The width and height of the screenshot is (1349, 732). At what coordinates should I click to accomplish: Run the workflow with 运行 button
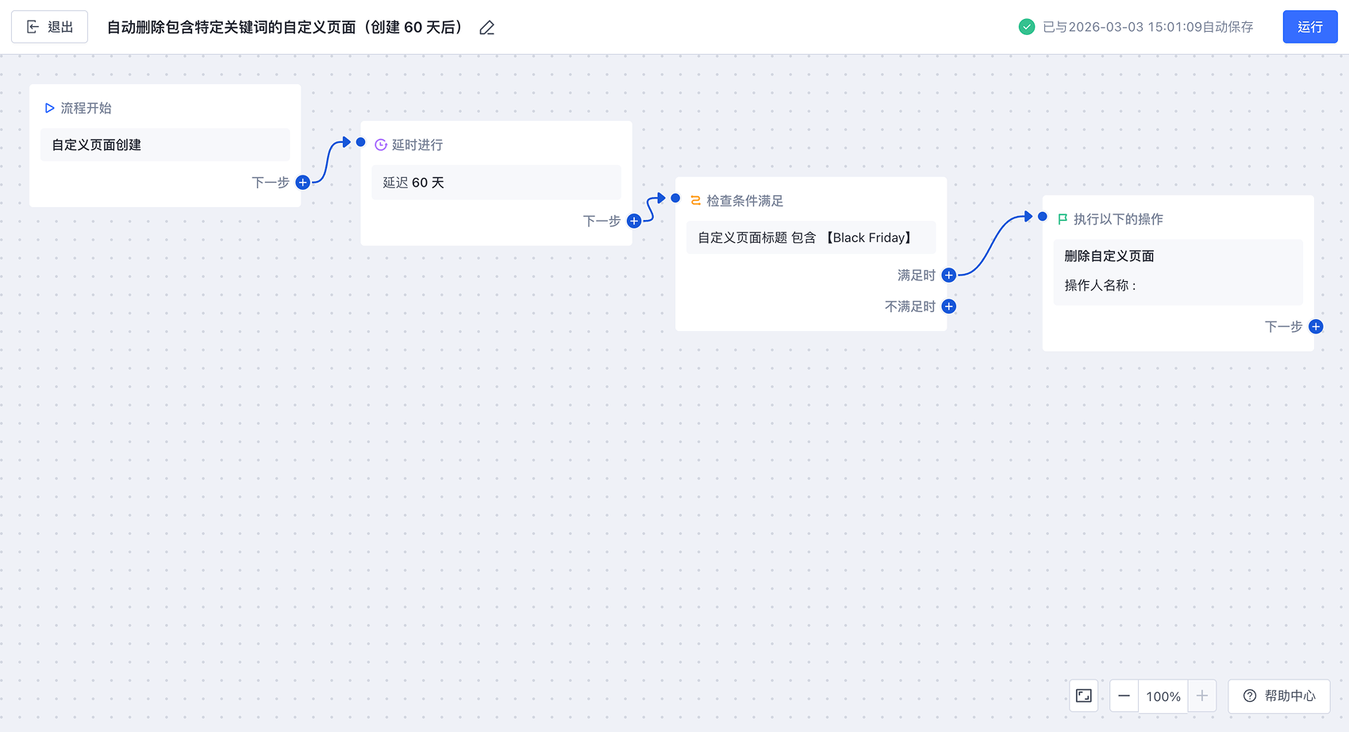click(x=1309, y=27)
